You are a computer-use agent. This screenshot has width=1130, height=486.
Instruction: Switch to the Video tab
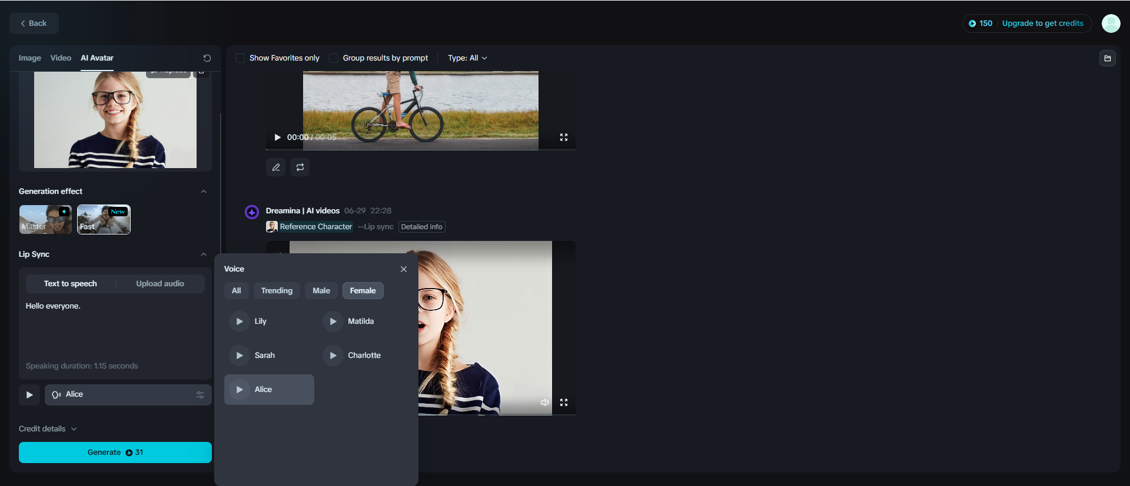click(61, 58)
